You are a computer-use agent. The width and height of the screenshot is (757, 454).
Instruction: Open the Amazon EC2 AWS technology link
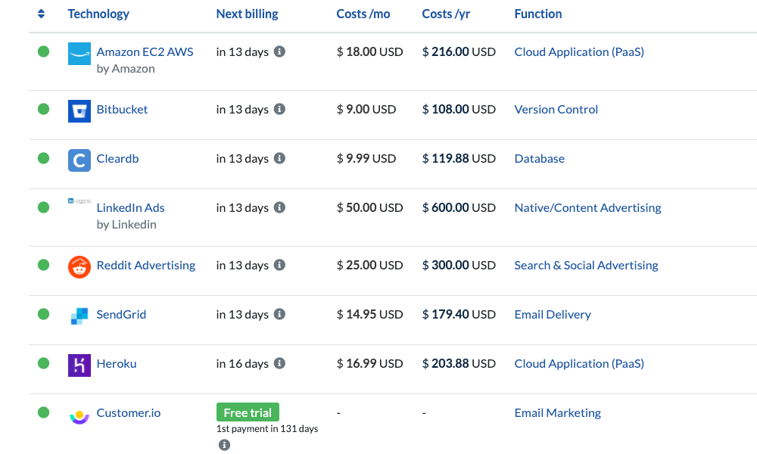[145, 51]
